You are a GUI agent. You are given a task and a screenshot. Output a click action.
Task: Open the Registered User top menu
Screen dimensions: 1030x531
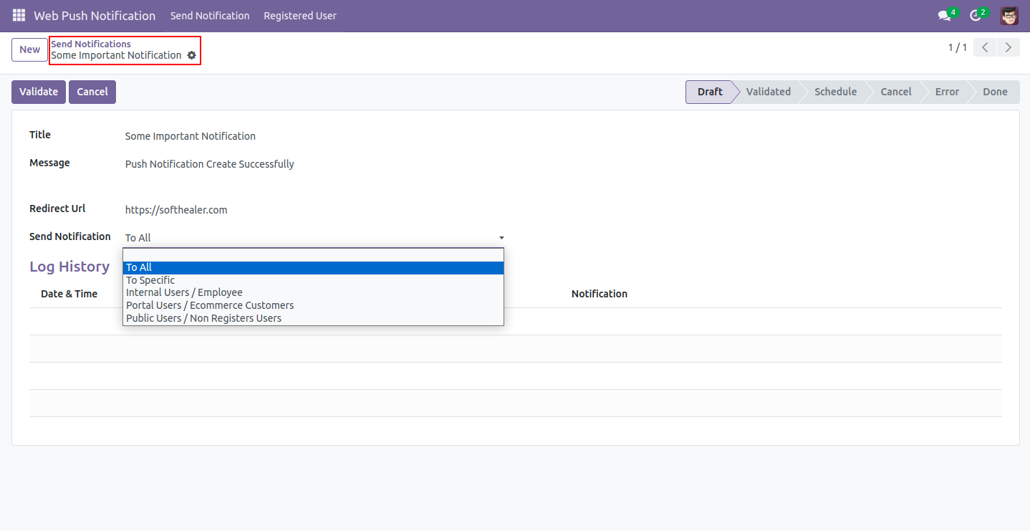[x=300, y=16]
